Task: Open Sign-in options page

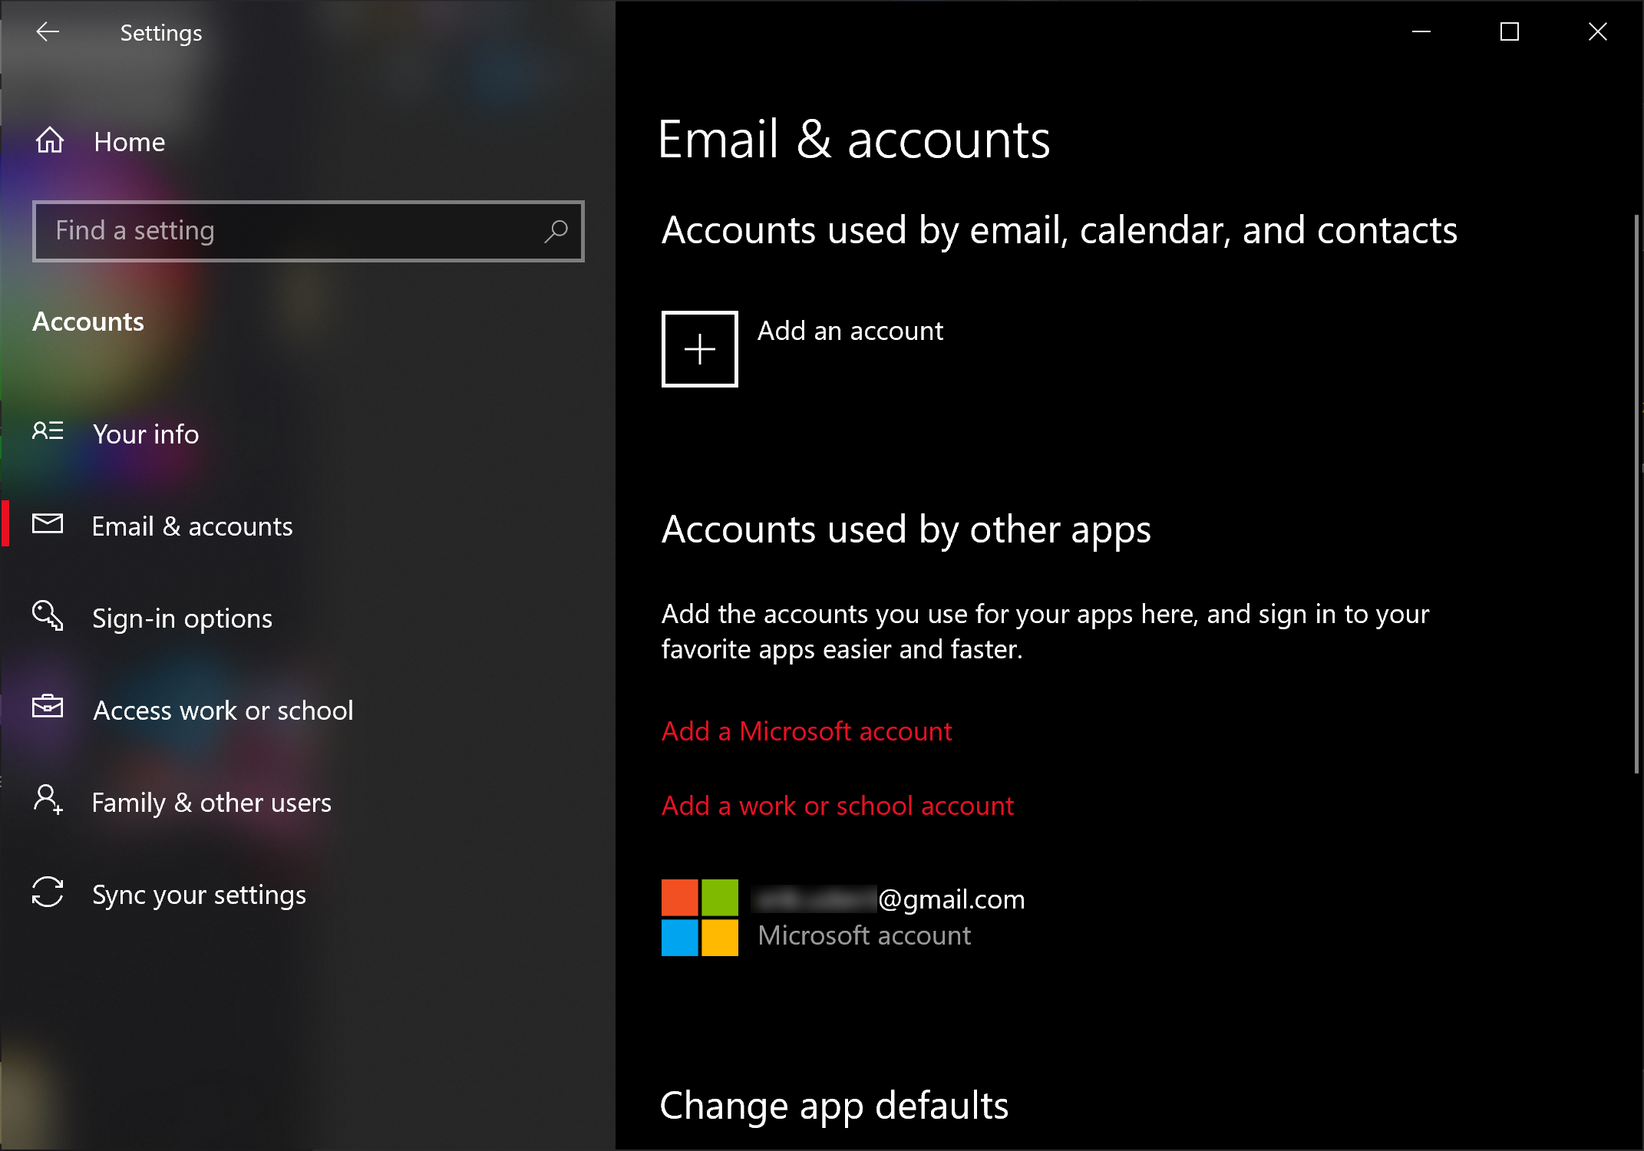Action: (182, 618)
